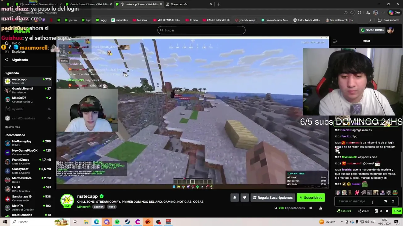
Task: Open Santigrizas19 recommended channel
Action: coord(28,198)
